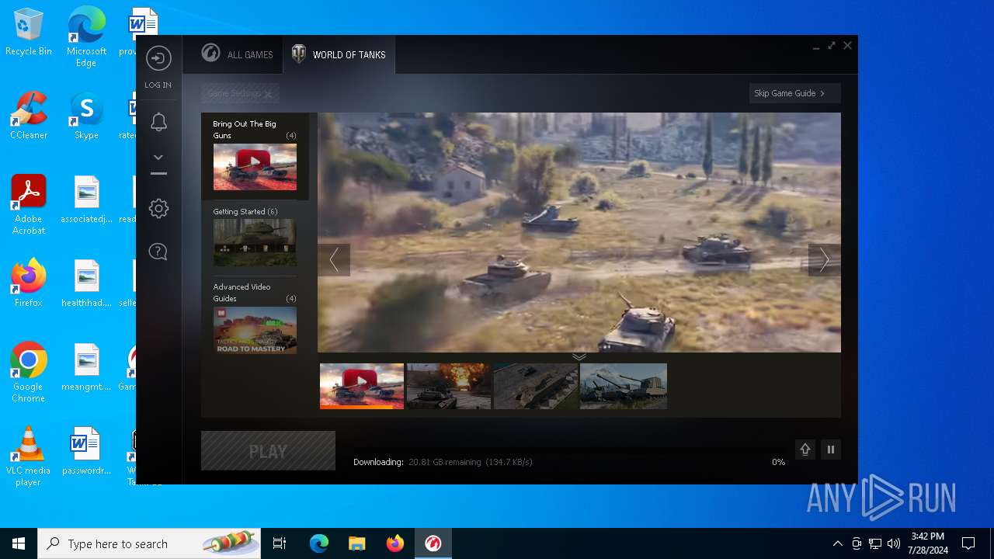Screen dimensions: 994x559
Task: Open Firefox from the taskbar
Action: pyautogui.click(x=395, y=543)
